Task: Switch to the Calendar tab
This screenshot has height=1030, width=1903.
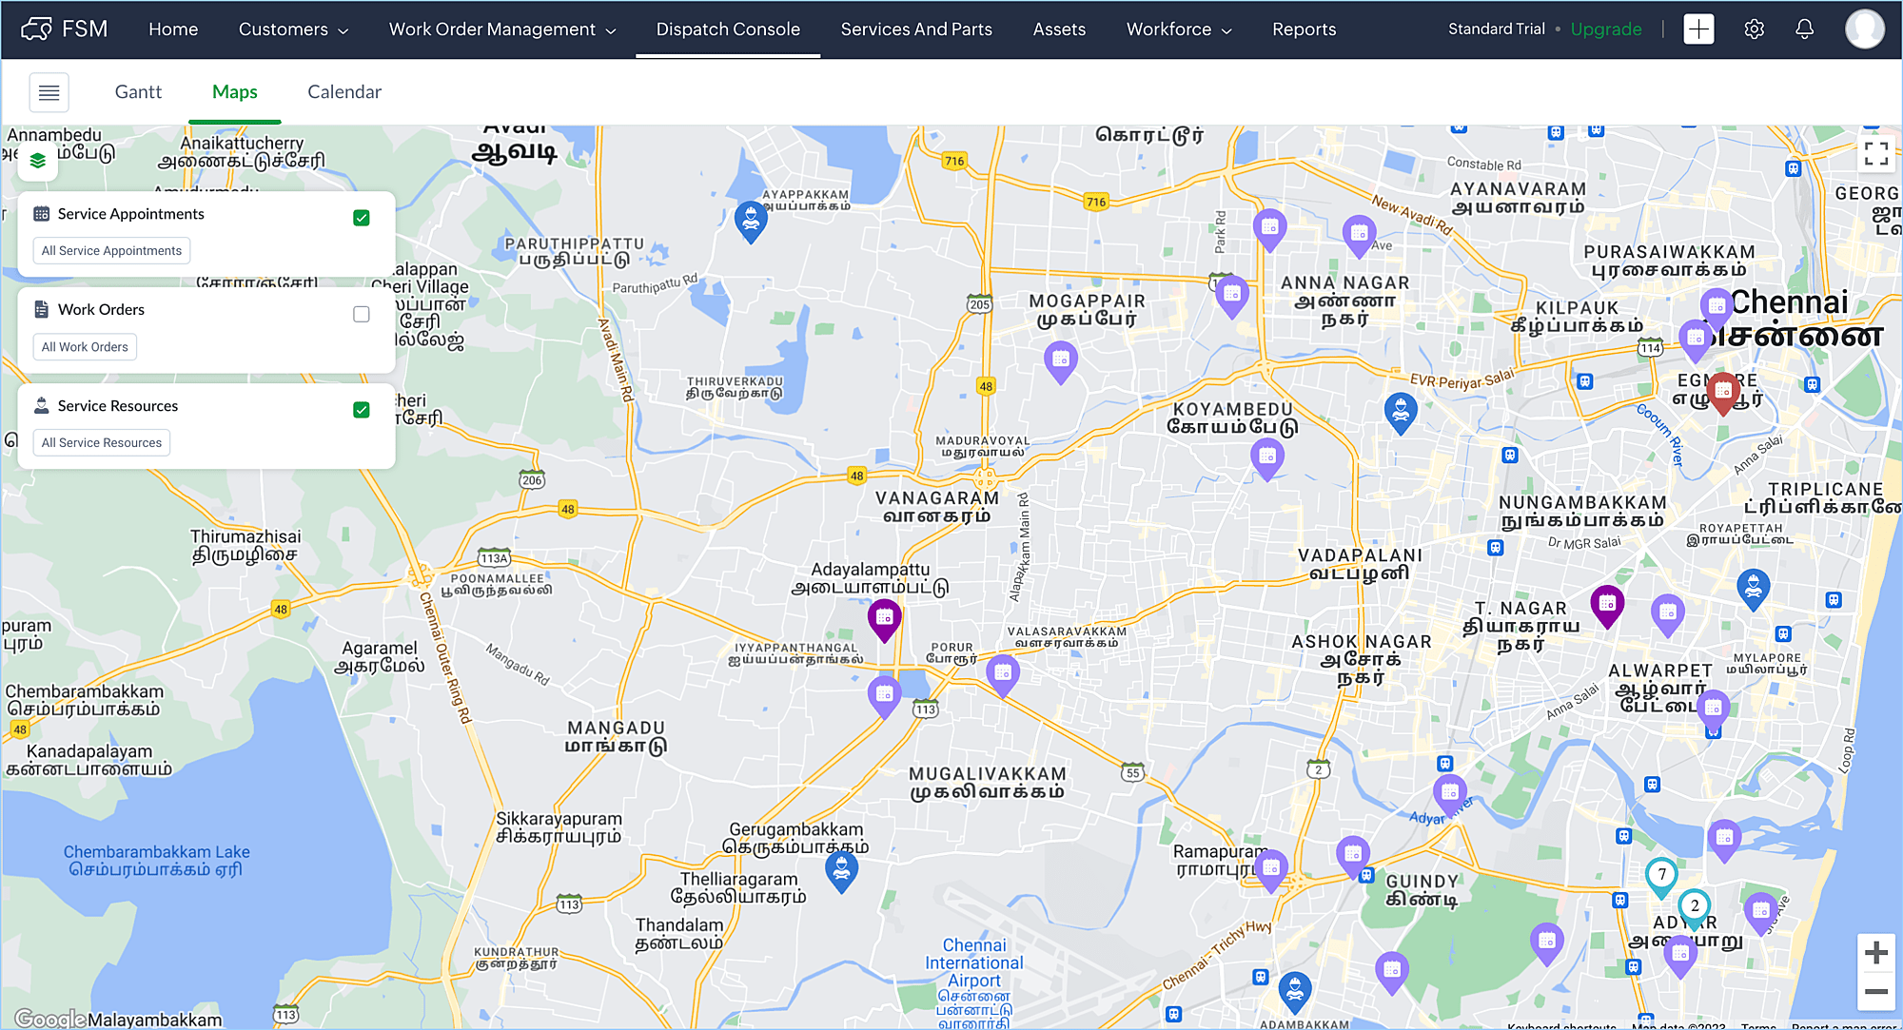Action: [x=343, y=92]
